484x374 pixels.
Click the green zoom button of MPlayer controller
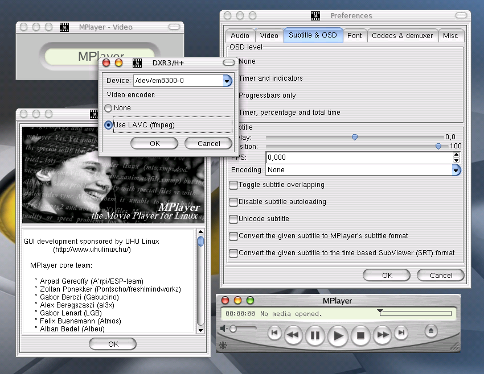click(250, 300)
